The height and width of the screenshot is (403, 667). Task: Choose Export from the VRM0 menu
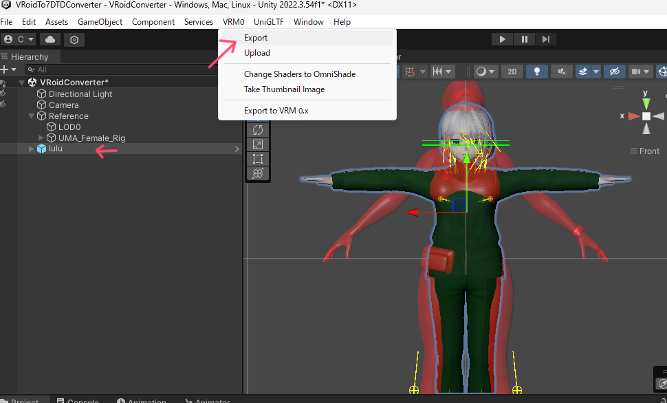256,38
